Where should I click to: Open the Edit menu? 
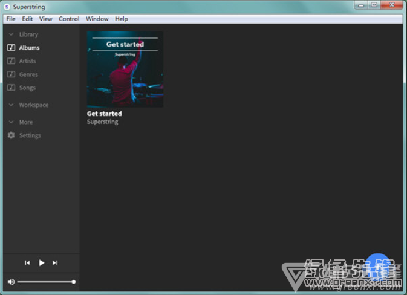(x=27, y=19)
